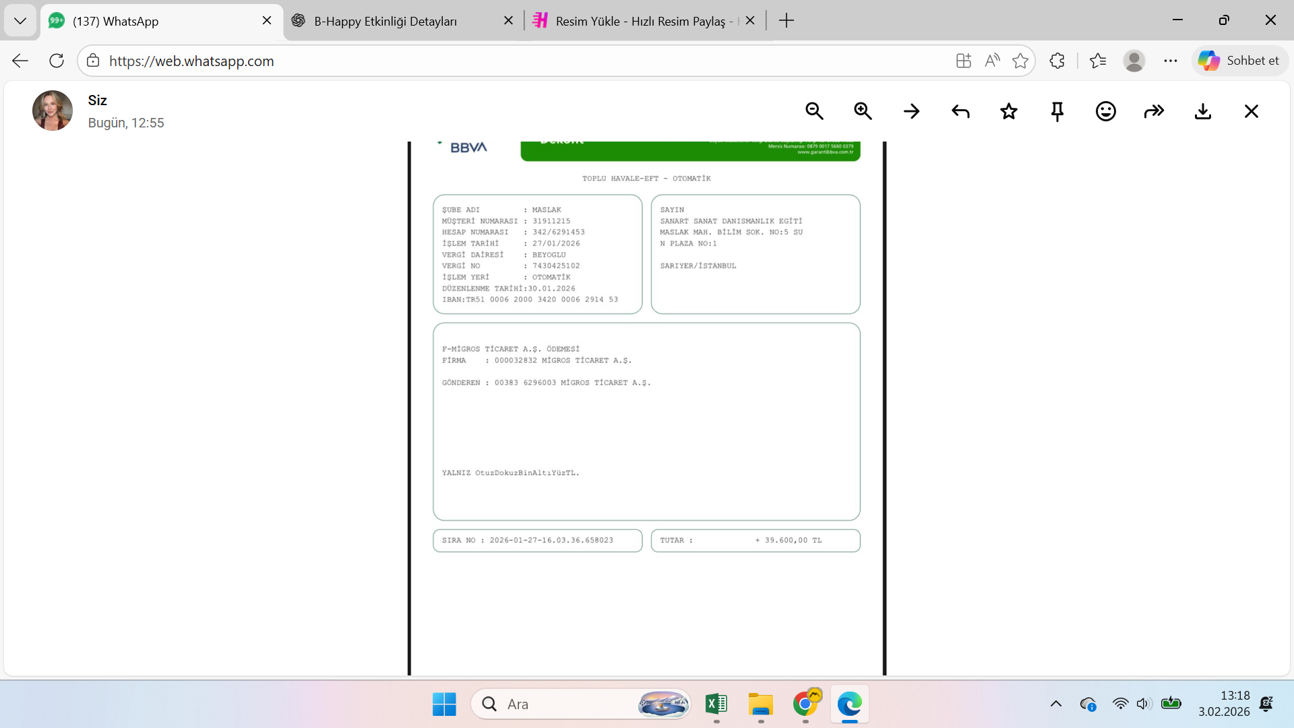Screen dimensions: 1294x728
Task: Click the BBVA logo on the receipt
Action: [468, 147]
